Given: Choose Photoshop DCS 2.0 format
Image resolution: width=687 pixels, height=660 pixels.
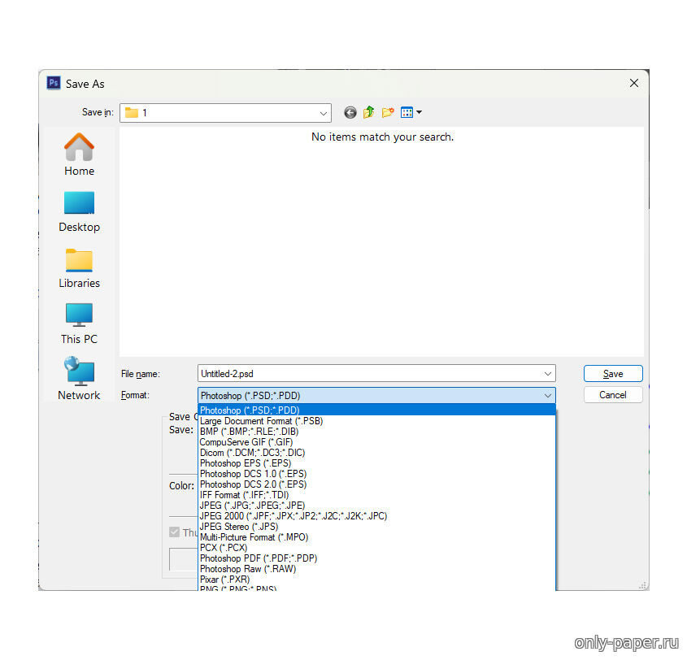Looking at the screenshot, I should (376, 484).
